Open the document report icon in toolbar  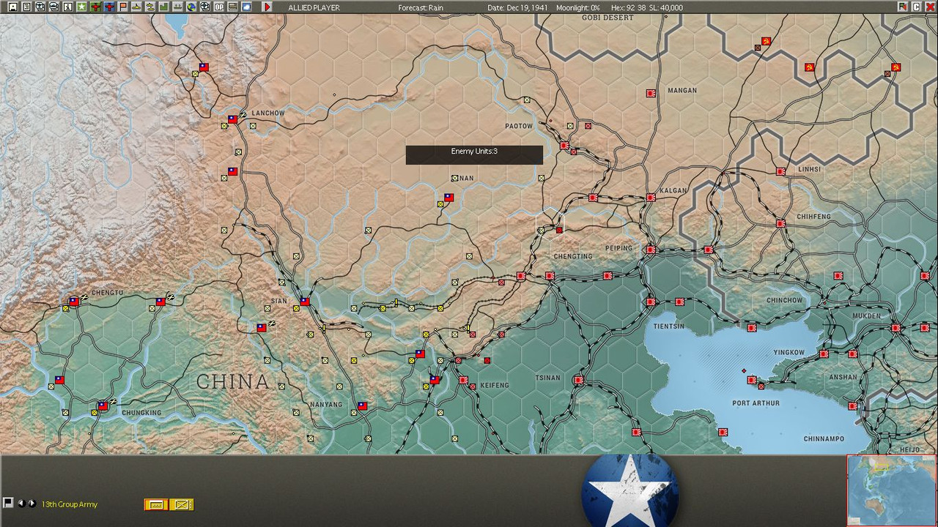26,7
